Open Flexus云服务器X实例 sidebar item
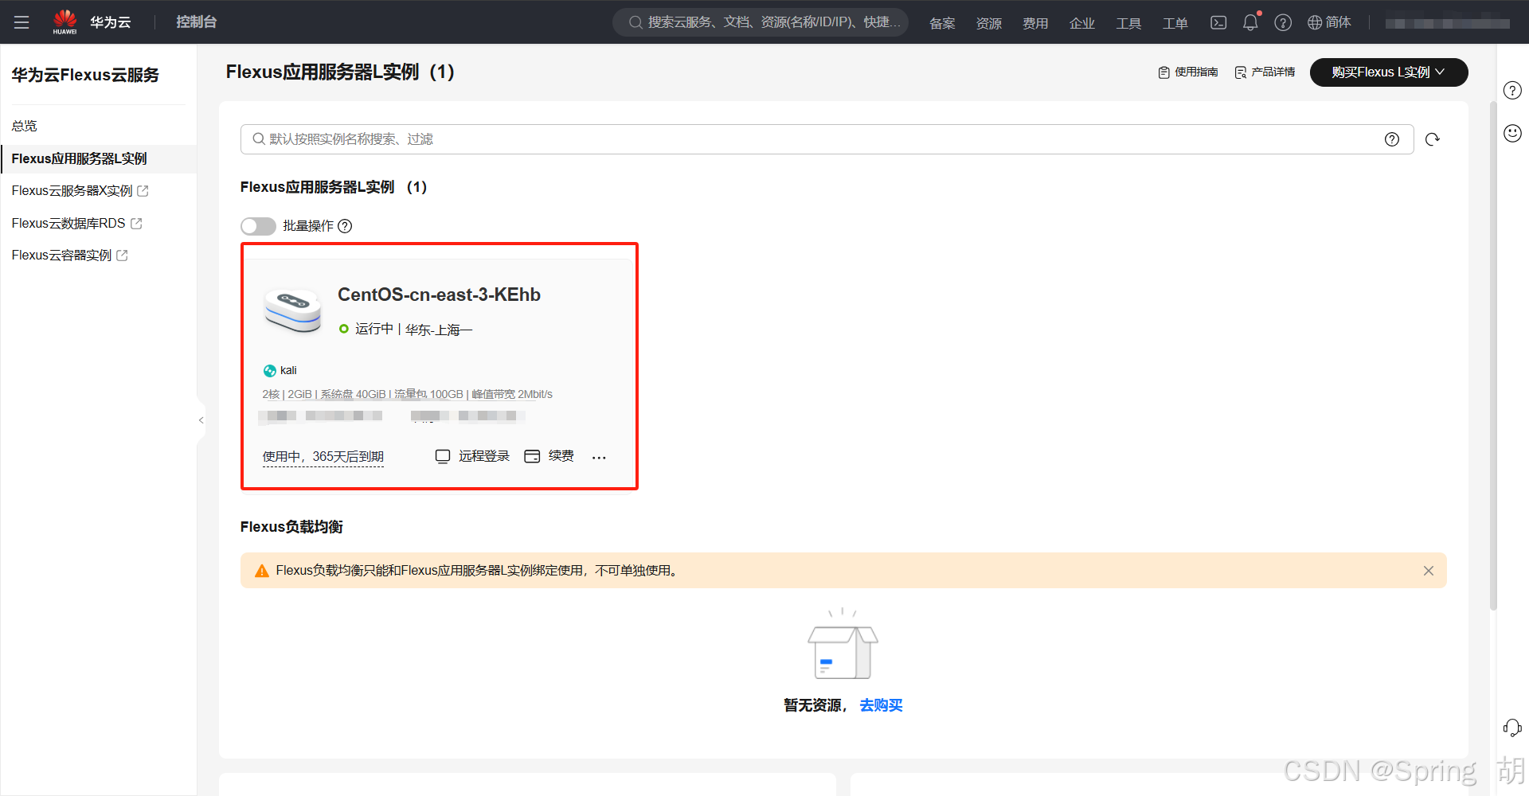Screen dimensions: 1529x796 [72, 191]
